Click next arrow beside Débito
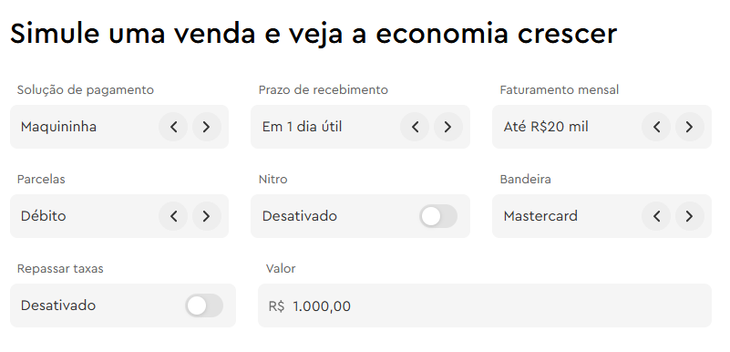The width and height of the screenshot is (730, 352). click(207, 216)
